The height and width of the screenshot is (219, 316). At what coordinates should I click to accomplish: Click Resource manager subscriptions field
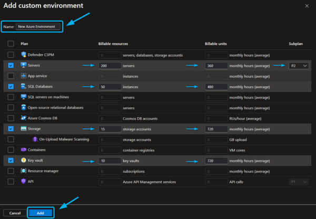coord(110,171)
